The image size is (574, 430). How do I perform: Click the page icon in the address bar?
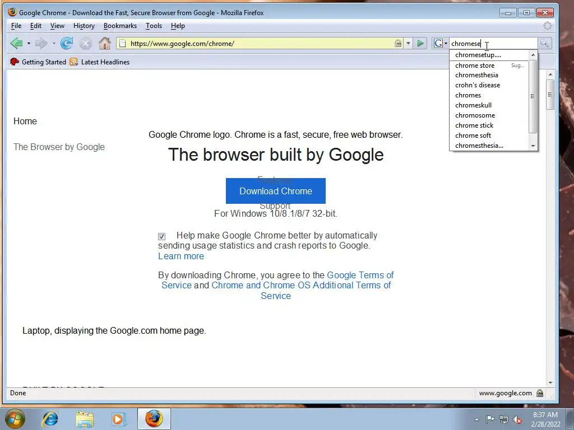click(x=123, y=44)
